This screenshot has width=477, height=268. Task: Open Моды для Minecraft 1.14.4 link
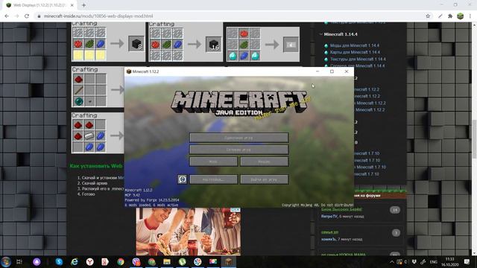point(355,45)
